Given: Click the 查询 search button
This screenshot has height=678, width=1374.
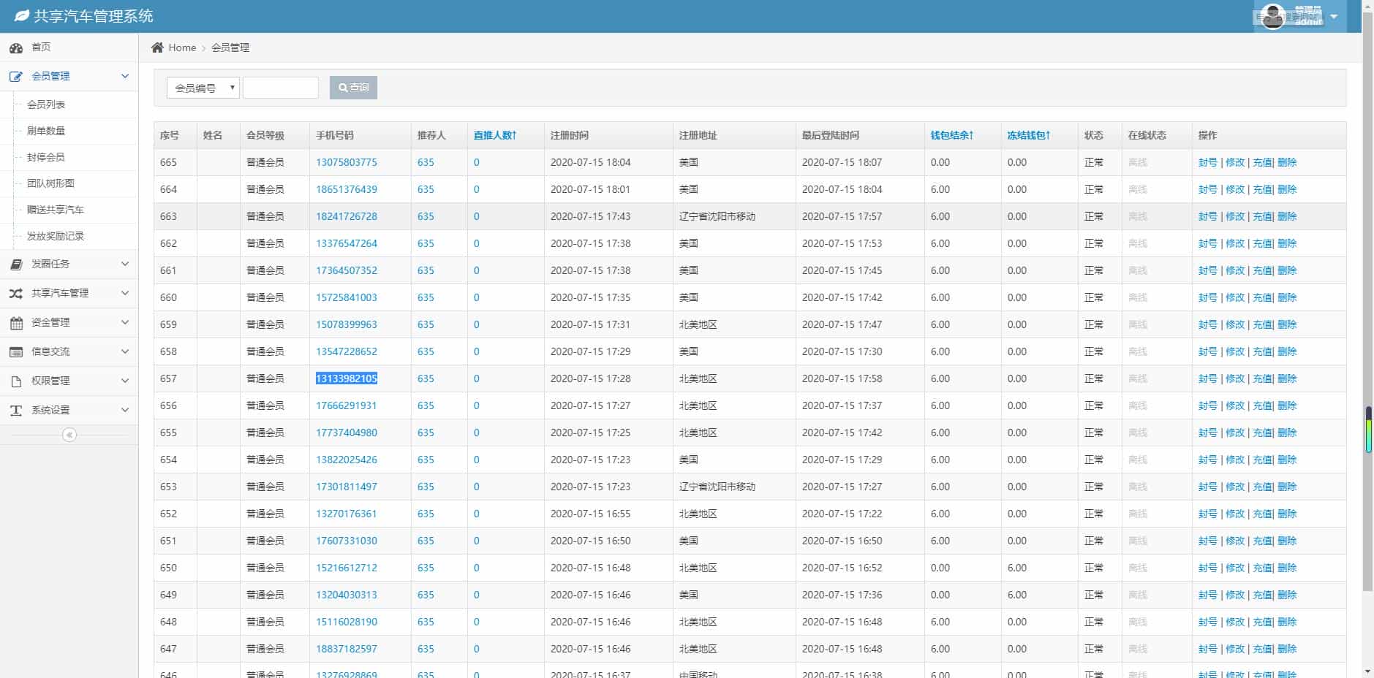Looking at the screenshot, I should 353,87.
